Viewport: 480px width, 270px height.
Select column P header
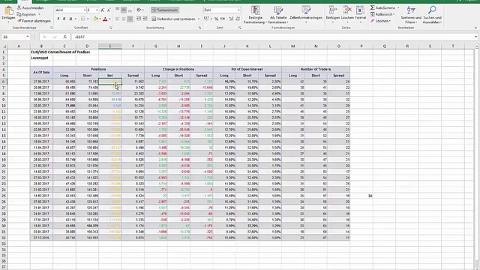(x=361, y=46)
